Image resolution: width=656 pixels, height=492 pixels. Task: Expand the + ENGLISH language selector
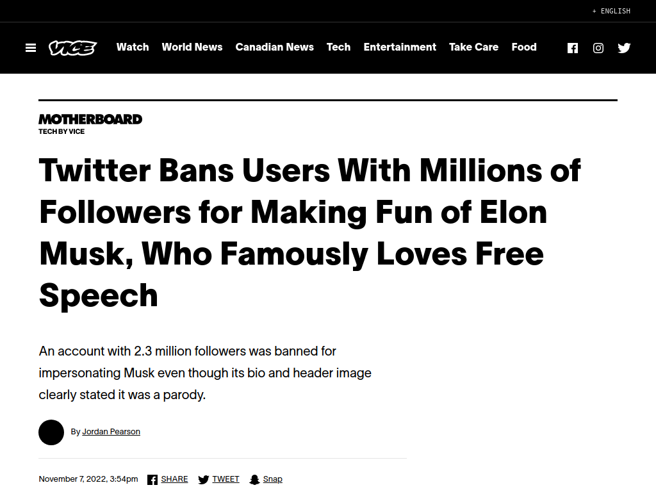pos(611,11)
